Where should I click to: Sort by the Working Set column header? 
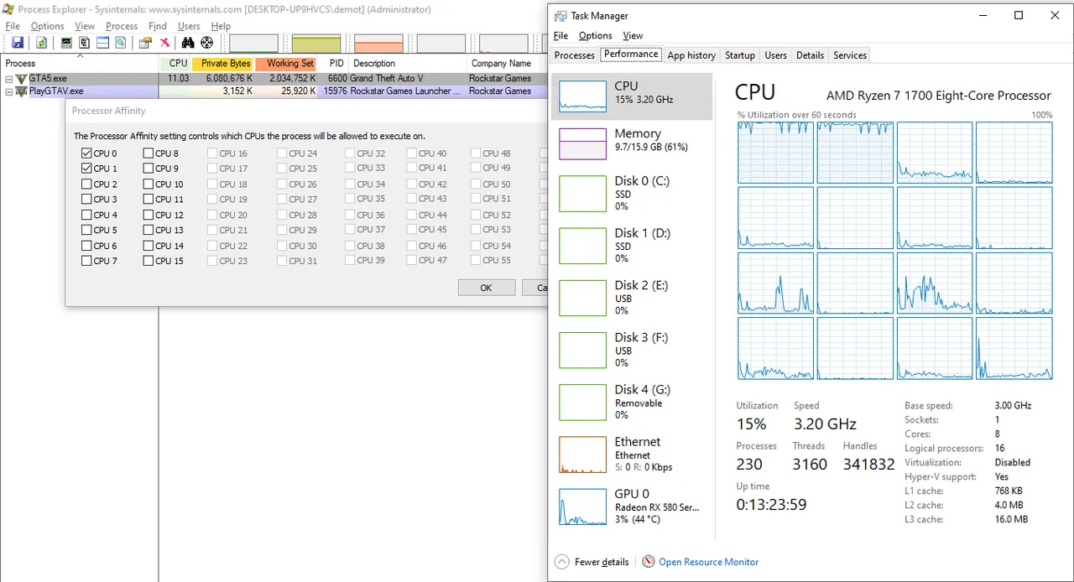click(286, 64)
